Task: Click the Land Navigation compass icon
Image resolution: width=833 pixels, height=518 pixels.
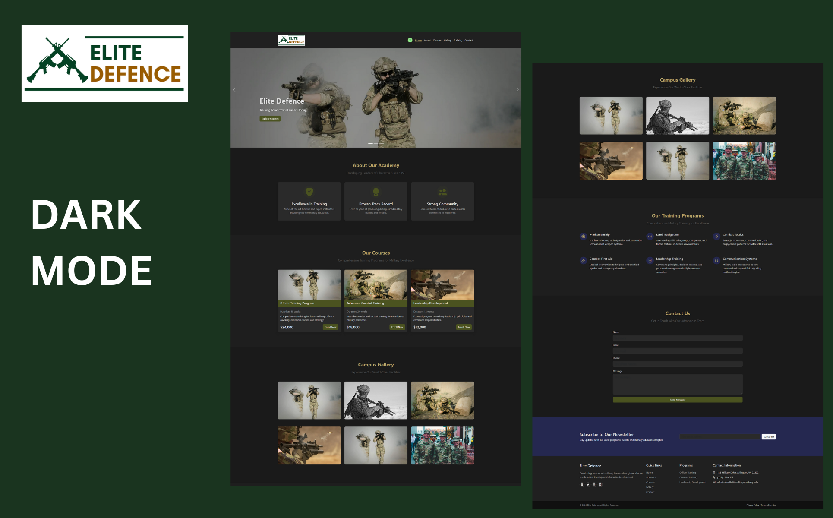Action: pos(650,237)
